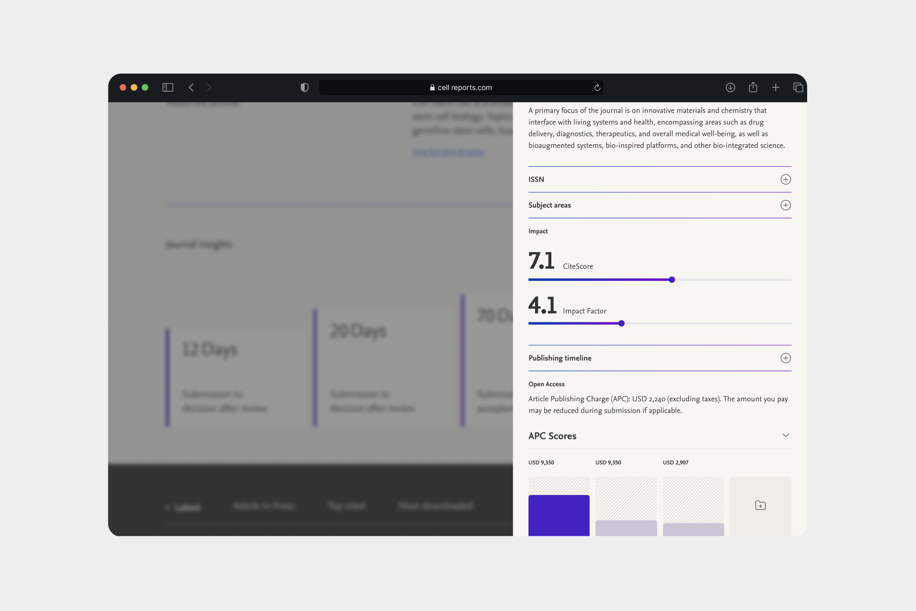The height and width of the screenshot is (611, 916).
Task: Open the blurred Top cited tab
Action: click(346, 506)
